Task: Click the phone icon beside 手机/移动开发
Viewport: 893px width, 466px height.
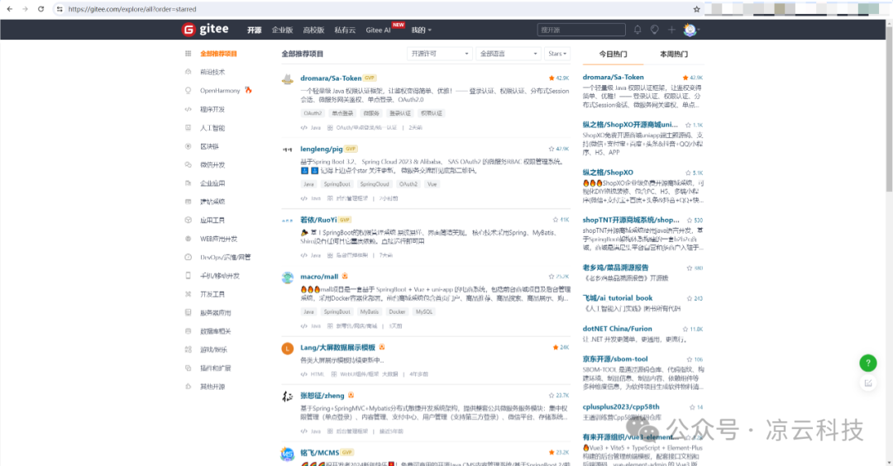Action: coord(188,275)
